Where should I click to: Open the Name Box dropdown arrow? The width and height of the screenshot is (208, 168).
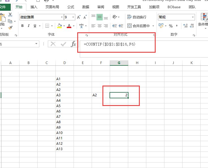pos(36,44)
